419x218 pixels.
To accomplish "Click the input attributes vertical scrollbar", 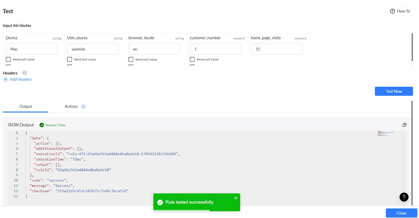I will [x=412, y=47].
